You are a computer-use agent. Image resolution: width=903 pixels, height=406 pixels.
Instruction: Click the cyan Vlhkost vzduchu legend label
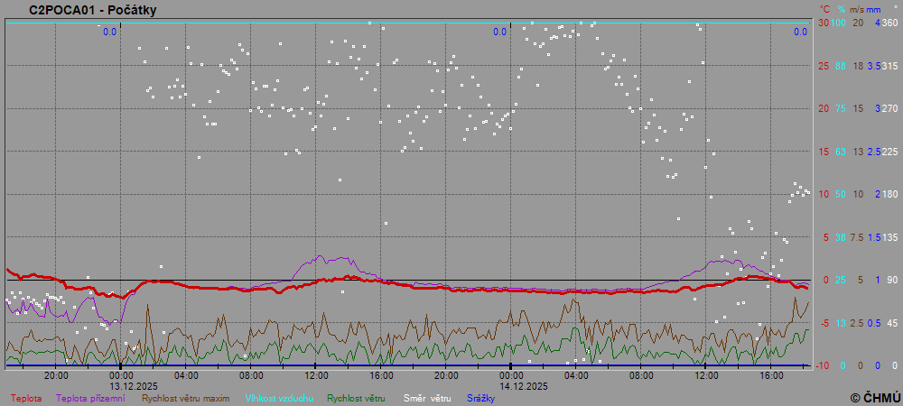[278, 398]
